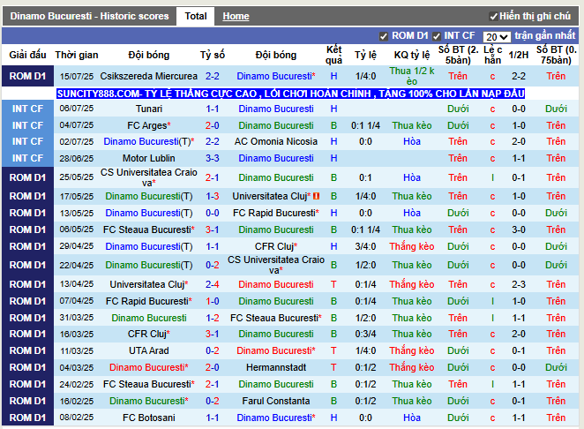Click the Tỷ lệ column header
Screen dimensions: 584x429
pyautogui.click(x=365, y=55)
